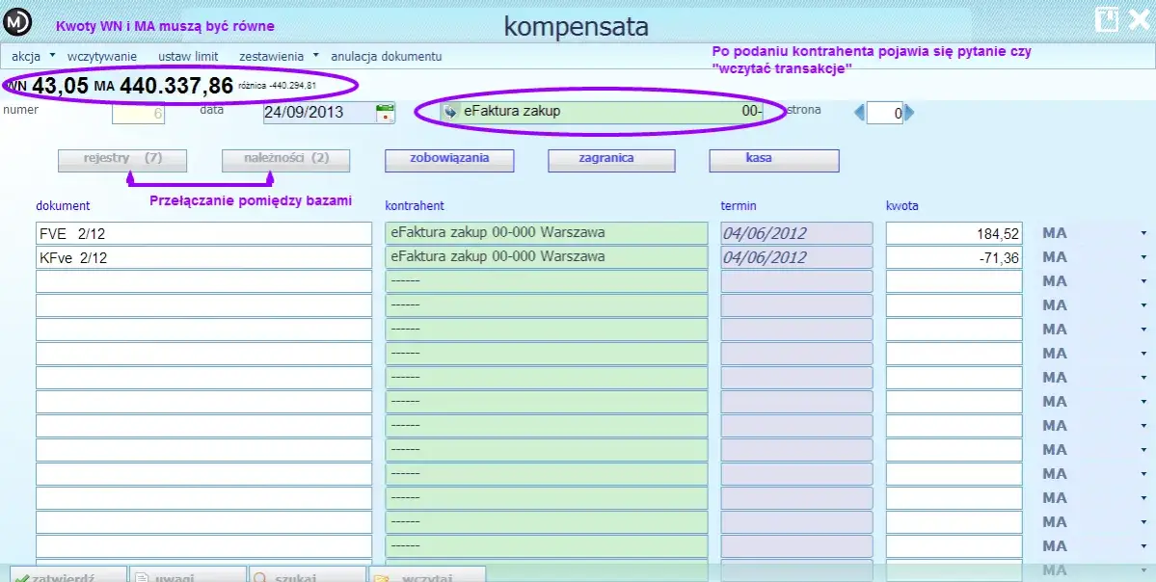Screen dimensions: 1156x582
Task: Click kontrahent cell in KFve 2/12 row
Action: [x=547, y=258]
